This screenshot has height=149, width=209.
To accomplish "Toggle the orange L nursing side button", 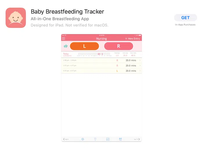I will point(84,46).
